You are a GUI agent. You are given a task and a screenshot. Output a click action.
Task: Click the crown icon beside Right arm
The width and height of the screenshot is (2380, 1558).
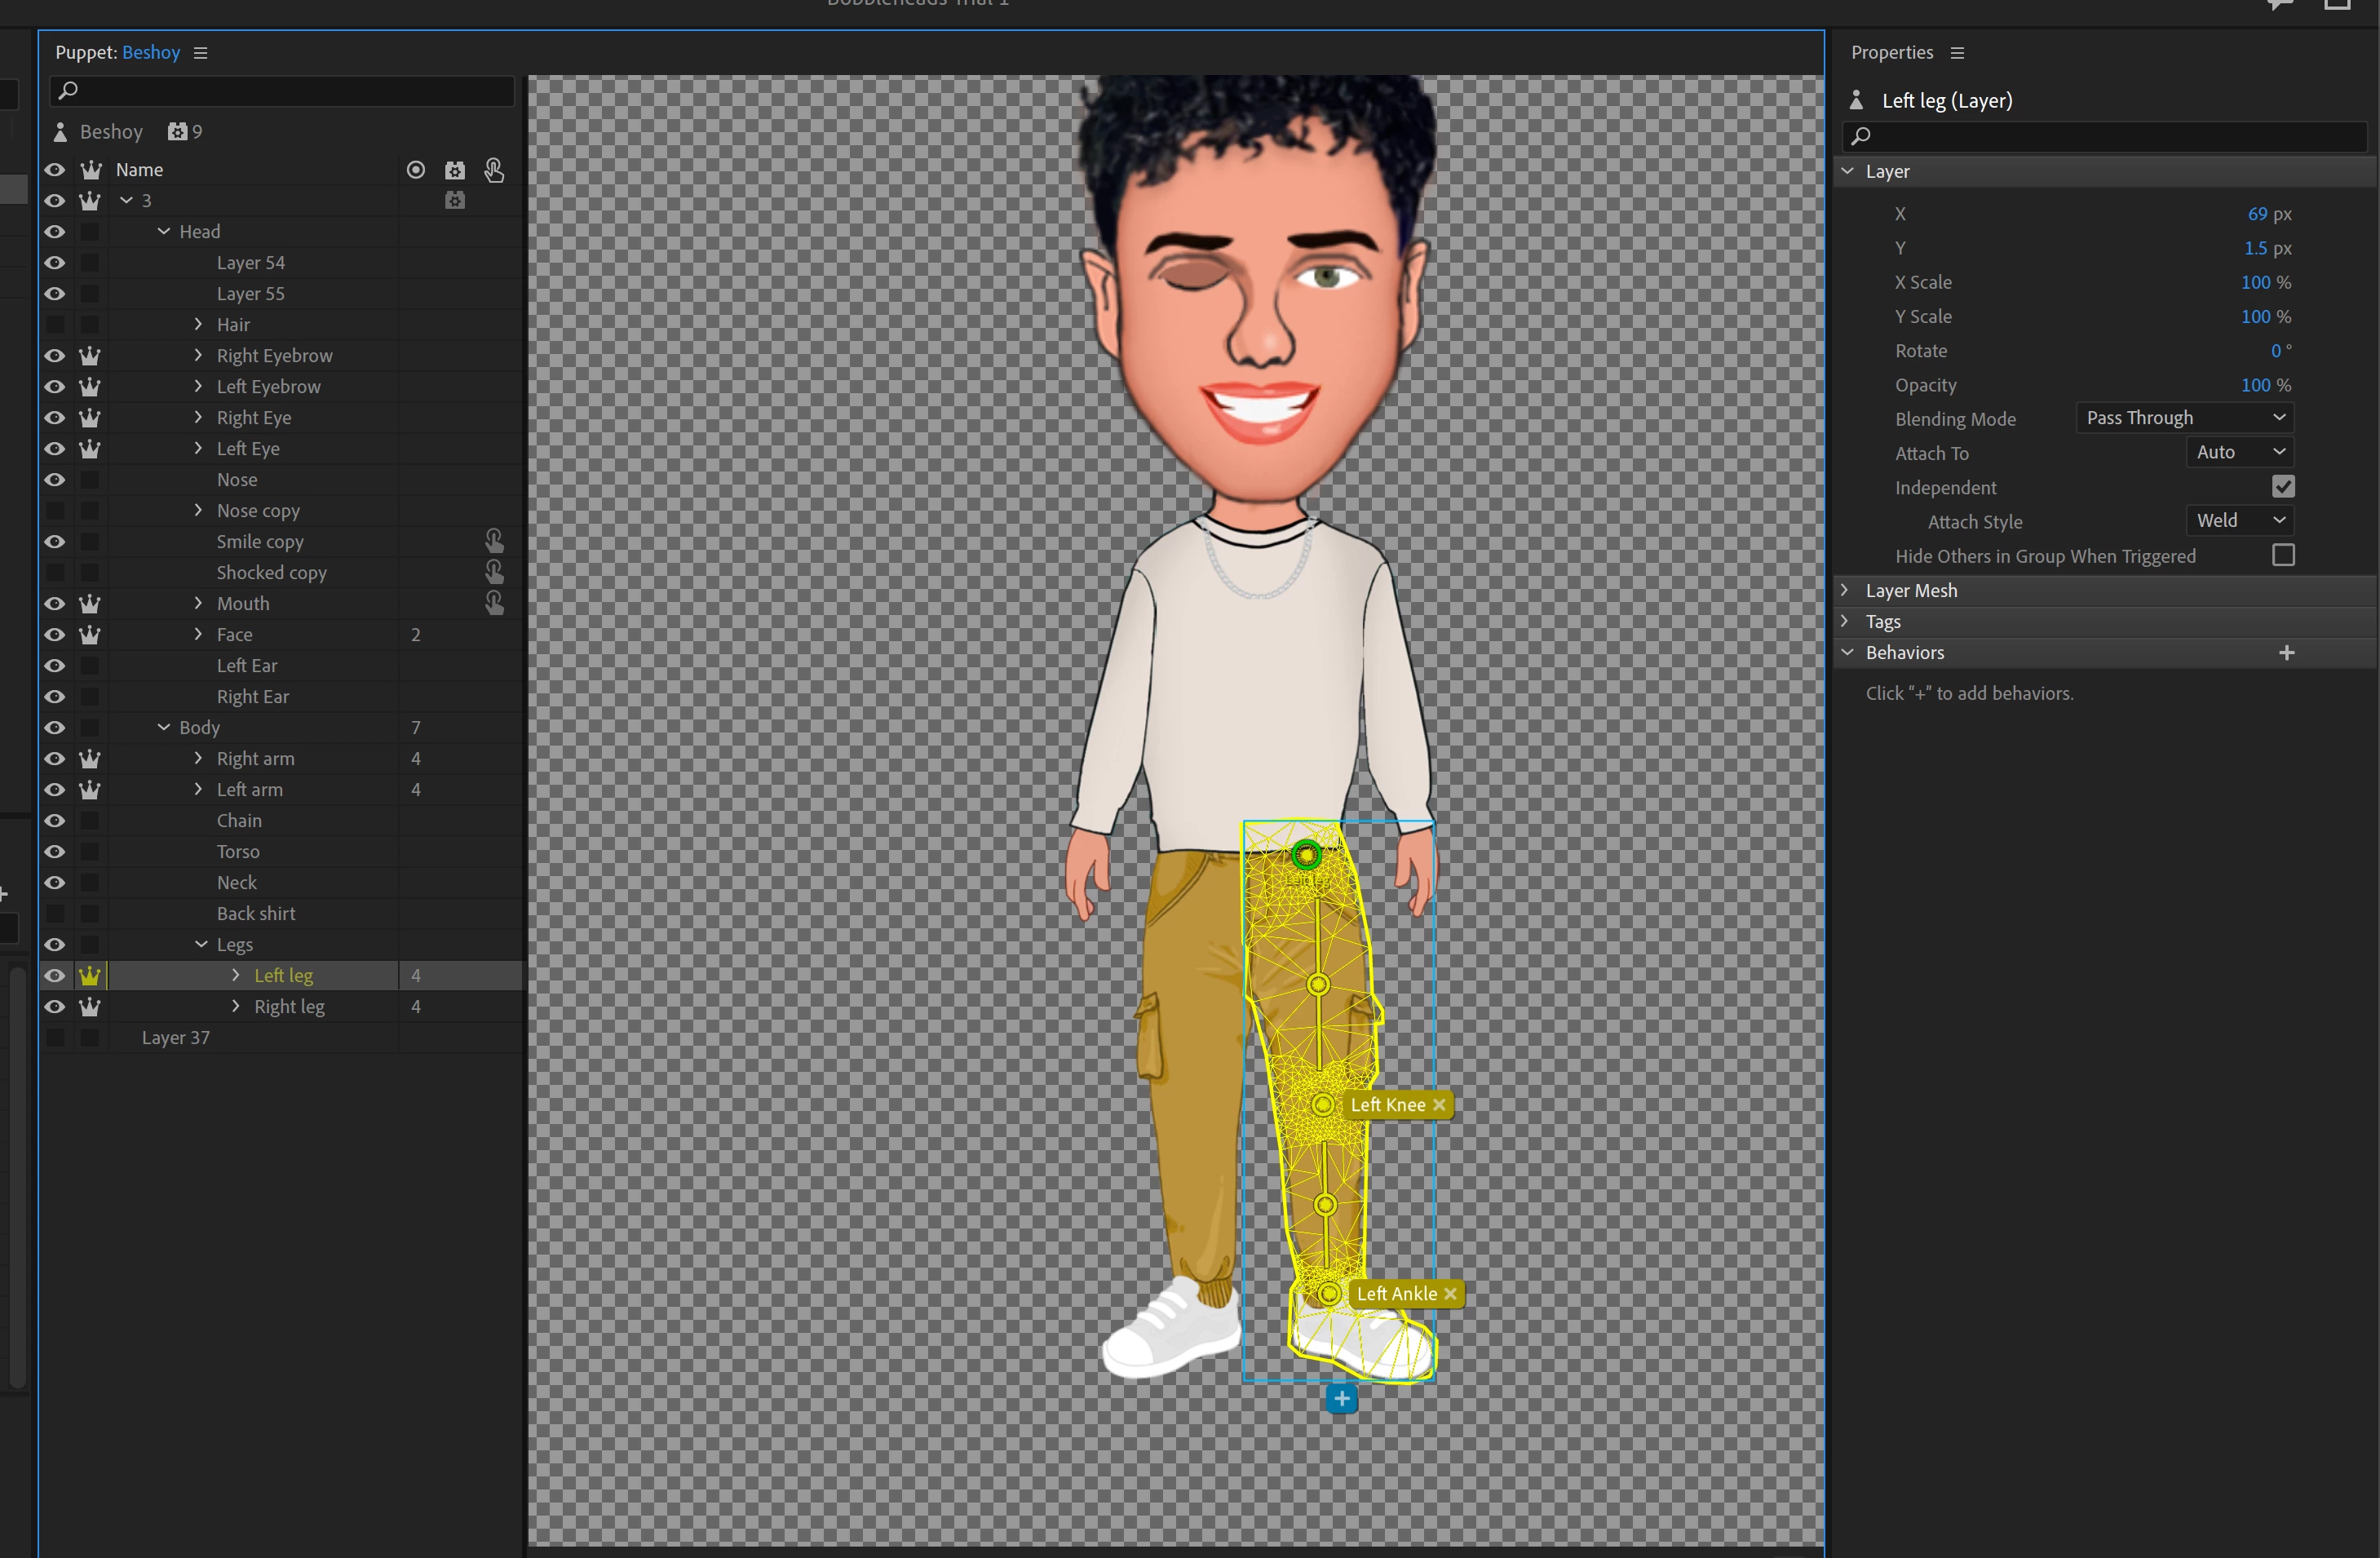point(90,759)
